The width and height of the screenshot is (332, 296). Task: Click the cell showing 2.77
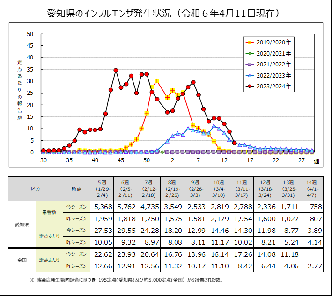312,266
